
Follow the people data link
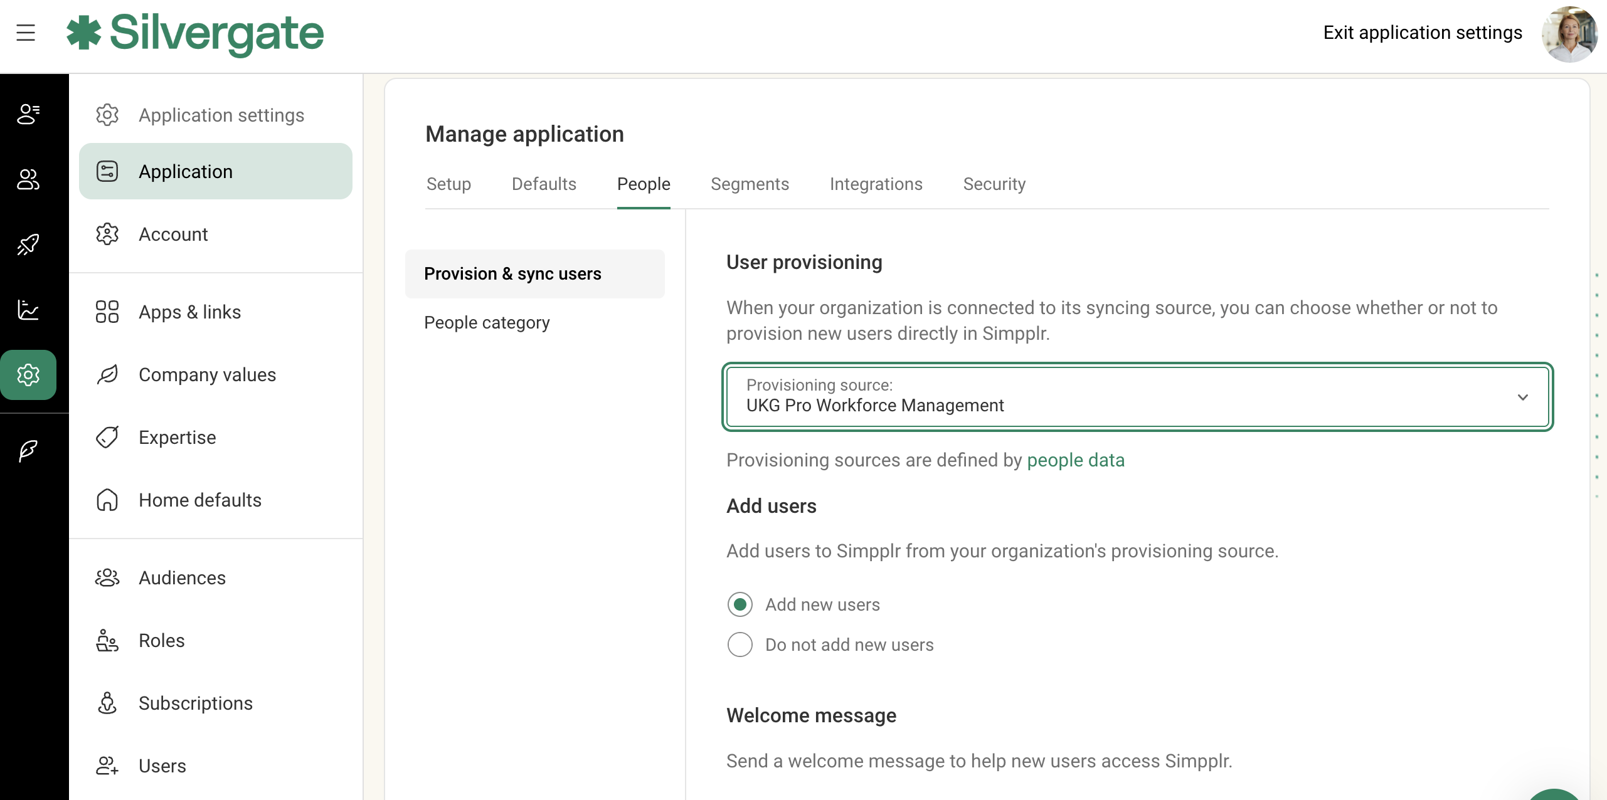pyautogui.click(x=1075, y=460)
